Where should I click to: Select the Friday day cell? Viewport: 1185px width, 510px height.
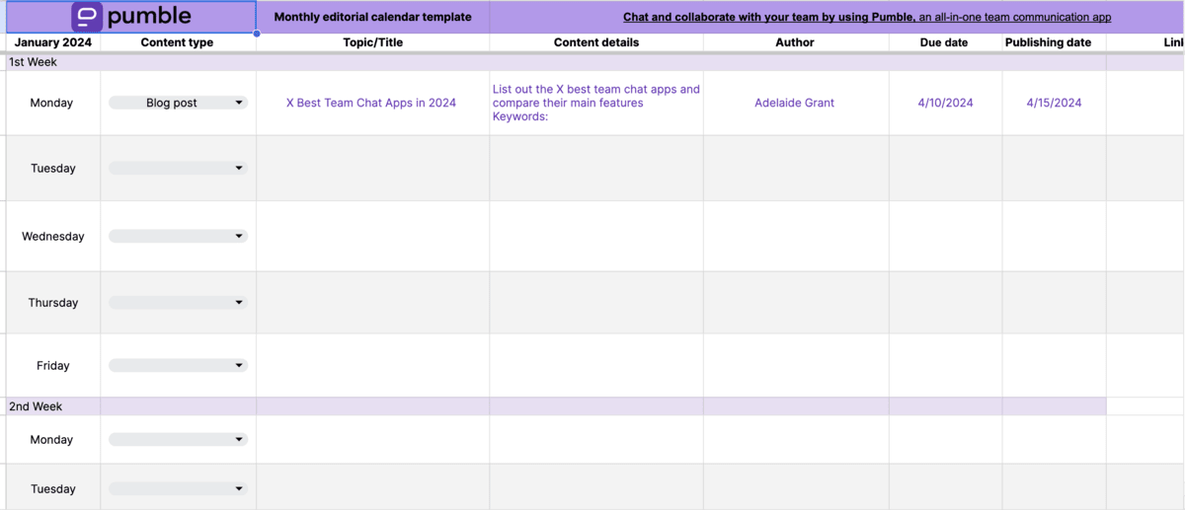click(53, 366)
